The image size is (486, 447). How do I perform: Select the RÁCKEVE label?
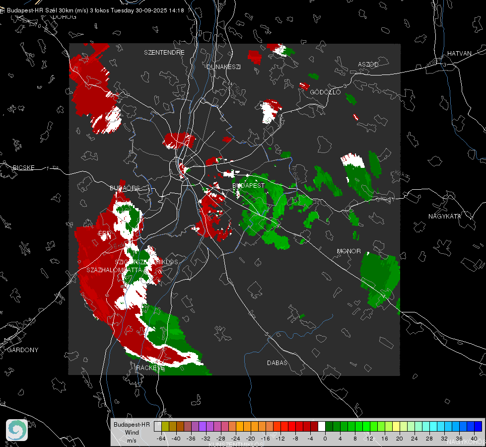150,368
